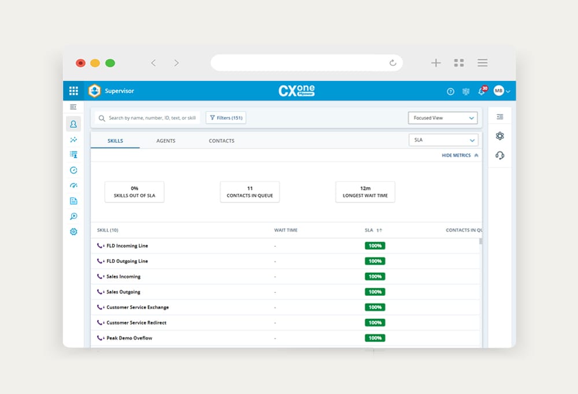Viewport: 578px width, 394px height.
Task: Click the help question mark icon
Action: [451, 91]
